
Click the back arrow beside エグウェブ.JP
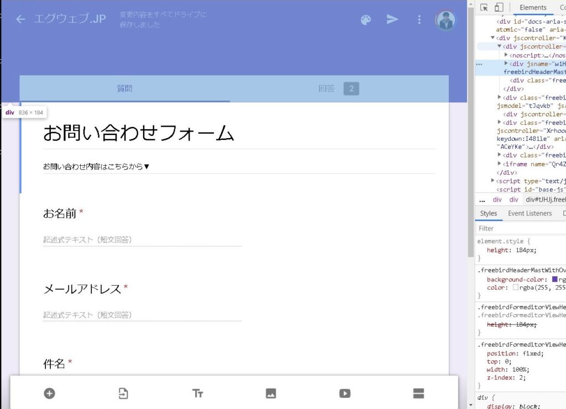20,19
